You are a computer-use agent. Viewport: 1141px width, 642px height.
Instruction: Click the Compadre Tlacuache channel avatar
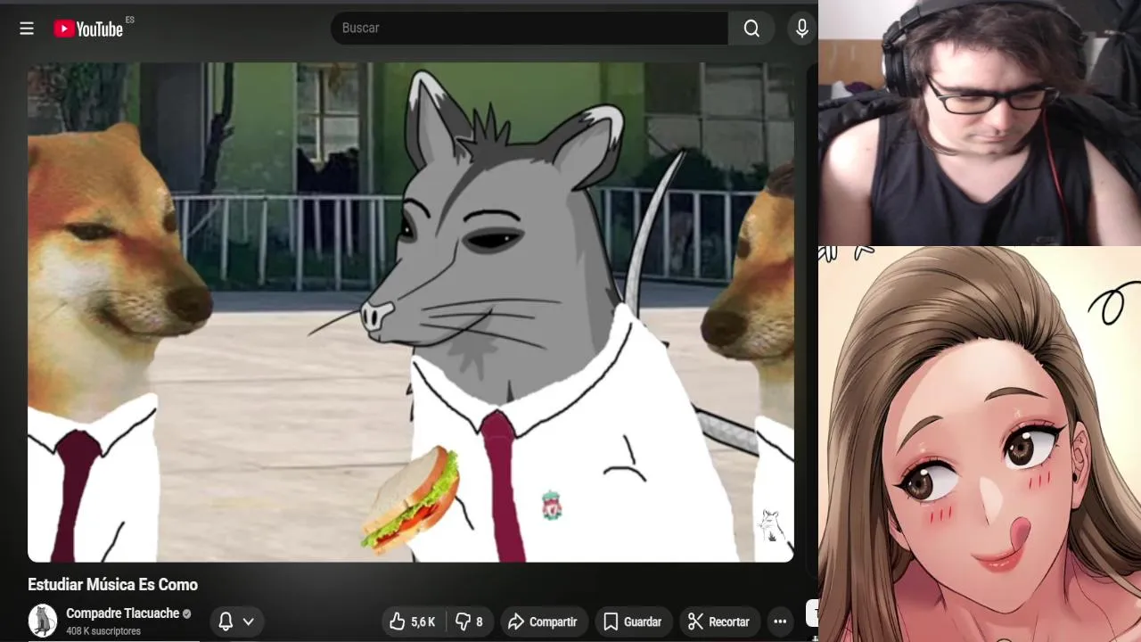pos(42,621)
